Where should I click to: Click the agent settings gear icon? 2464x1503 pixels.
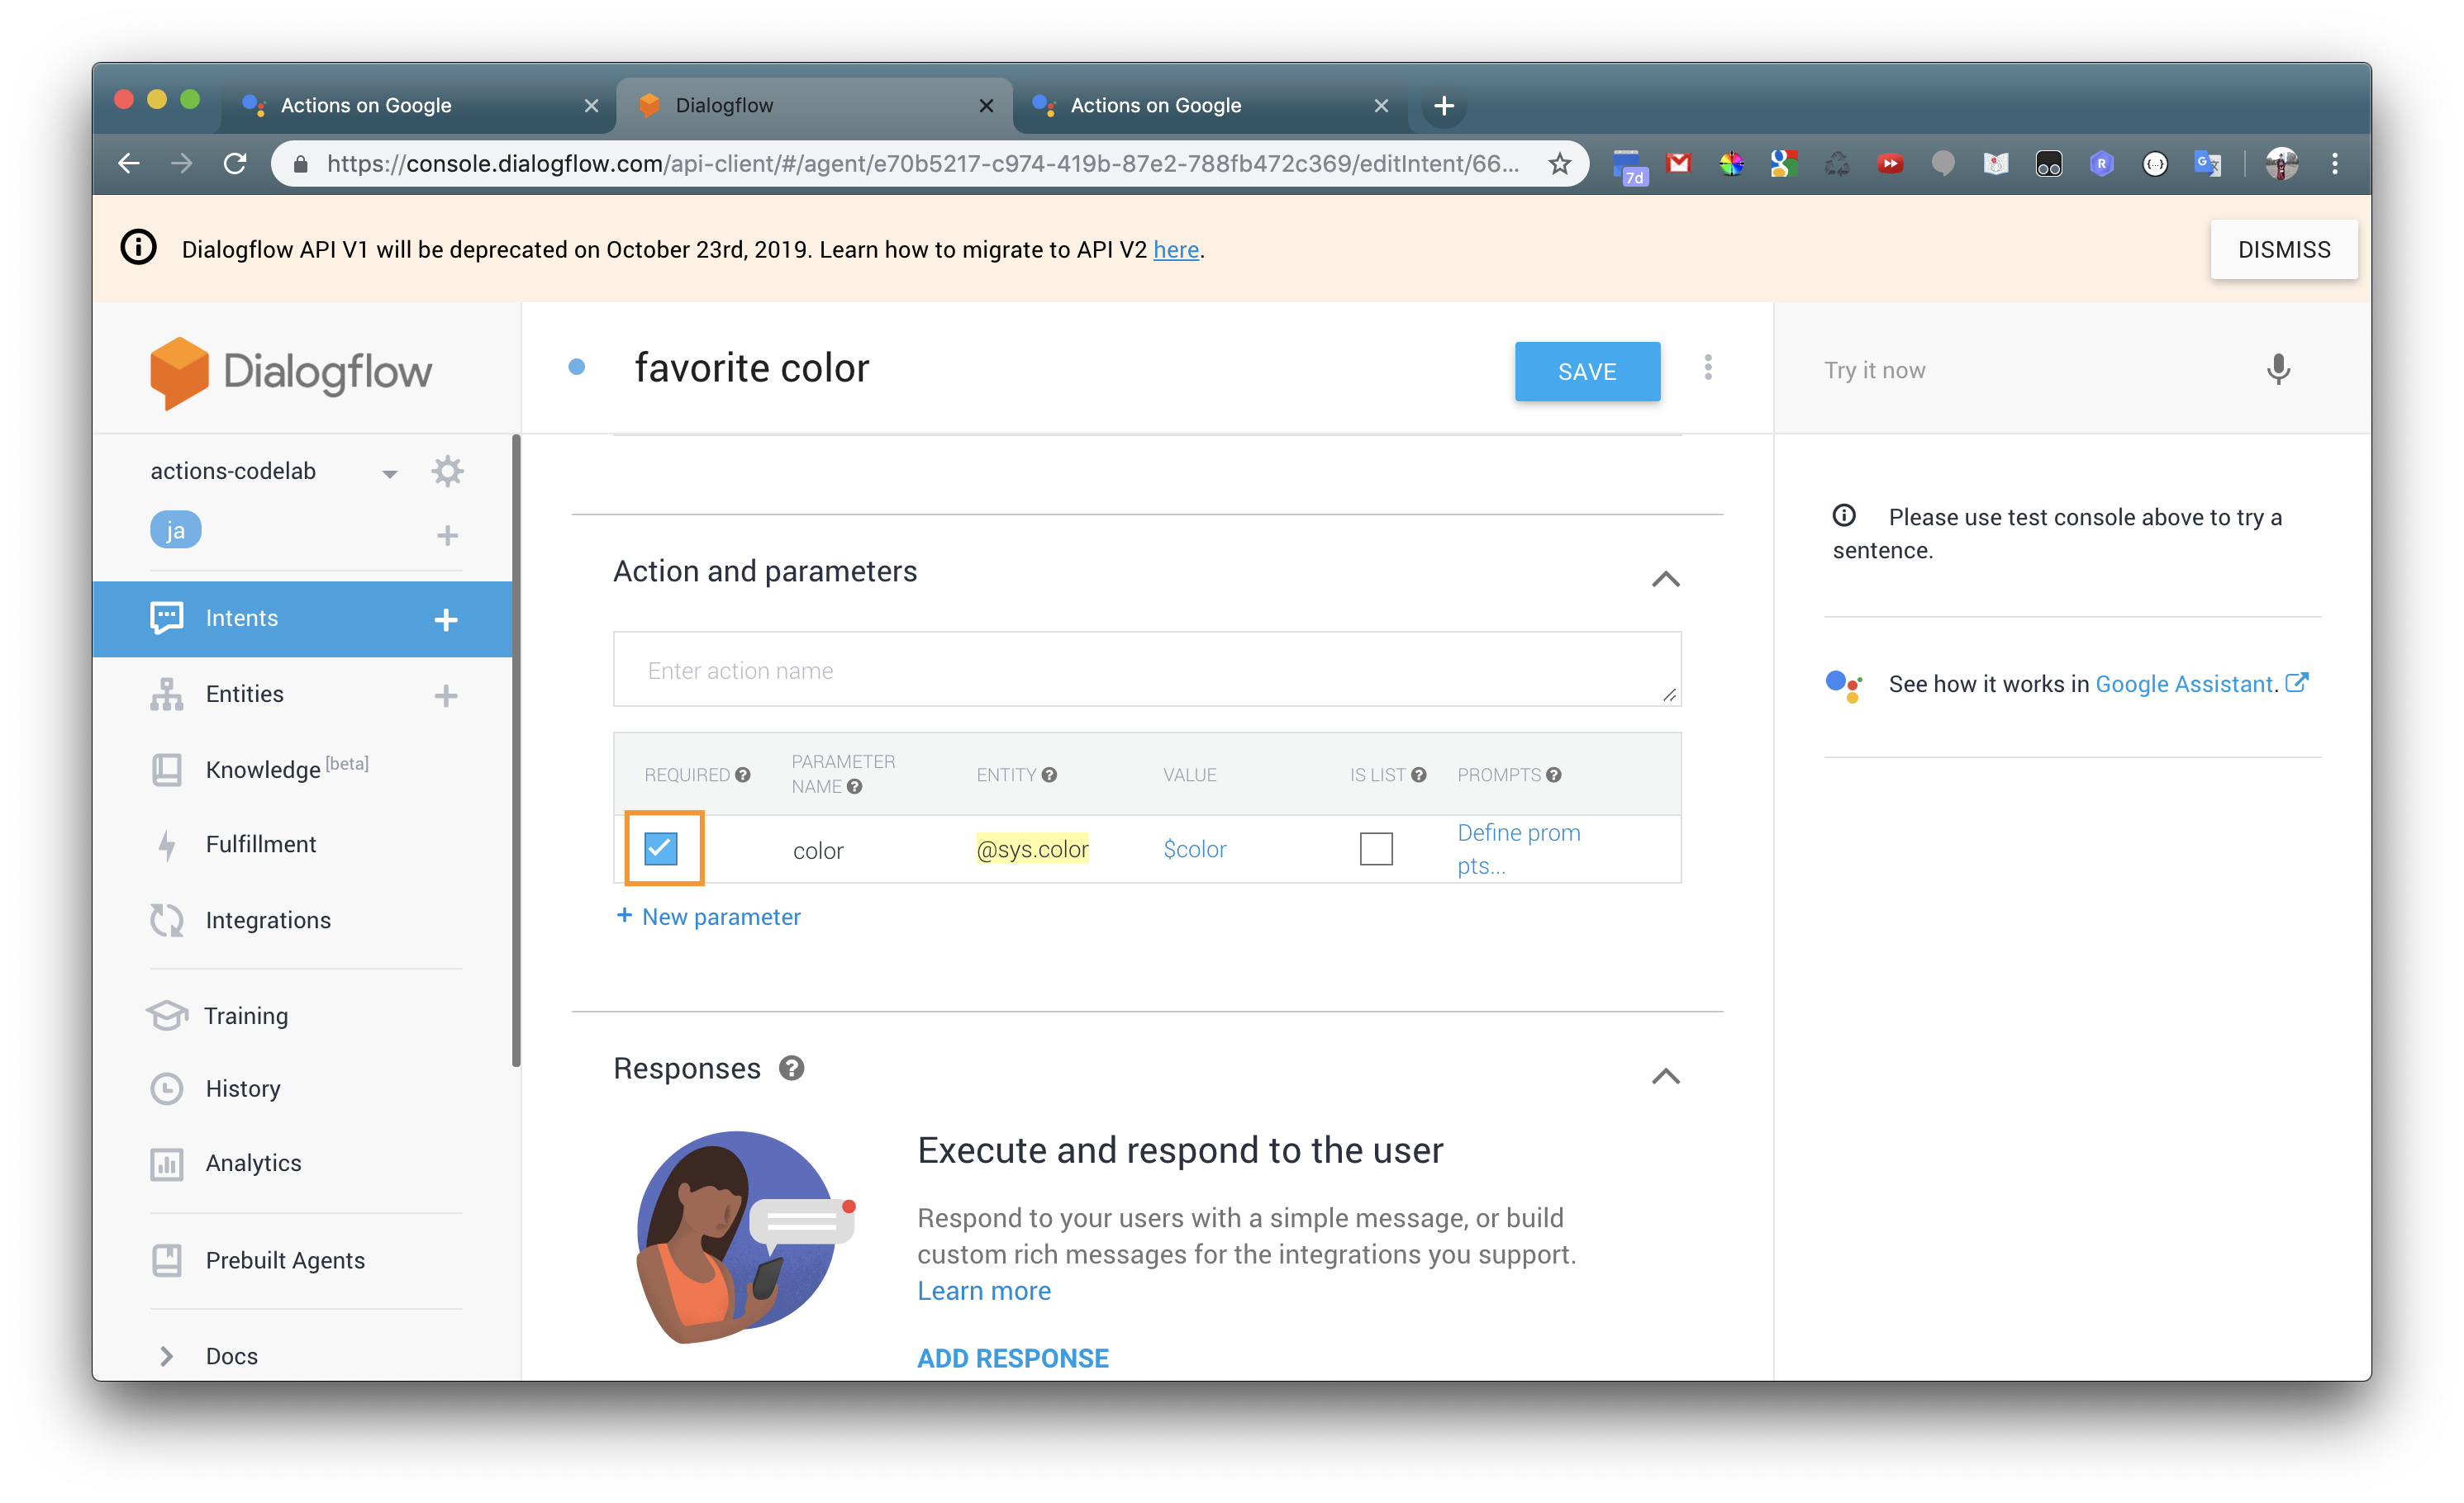pos(447,471)
